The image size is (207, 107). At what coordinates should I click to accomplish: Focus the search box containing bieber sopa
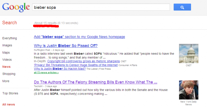(101, 7)
